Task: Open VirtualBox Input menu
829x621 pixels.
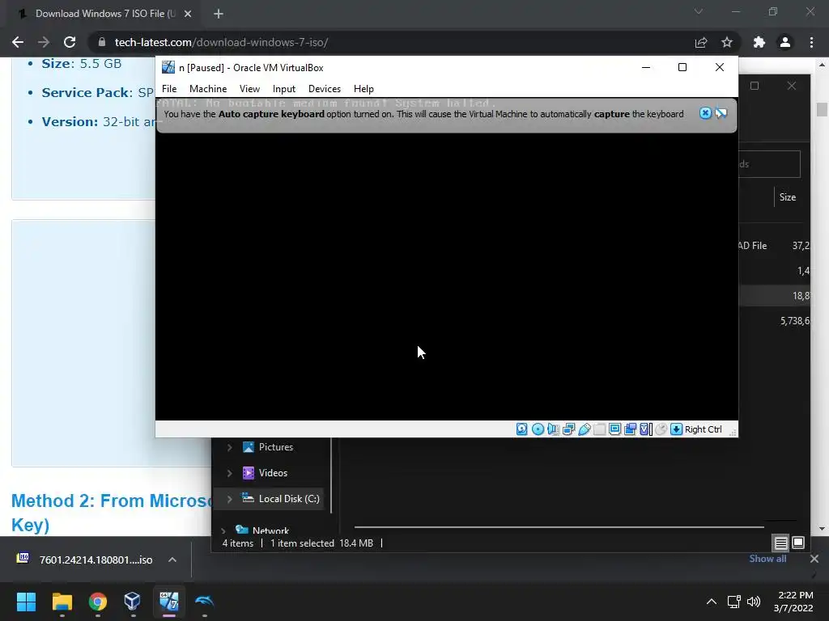Action: coord(284,89)
